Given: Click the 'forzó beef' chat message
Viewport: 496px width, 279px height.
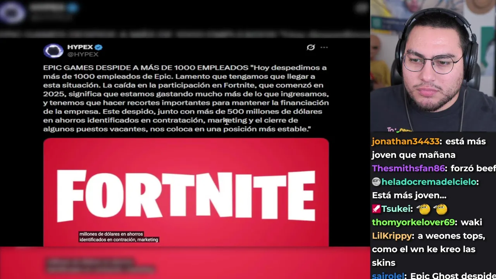Looking at the screenshot, I should tap(473, 169).
